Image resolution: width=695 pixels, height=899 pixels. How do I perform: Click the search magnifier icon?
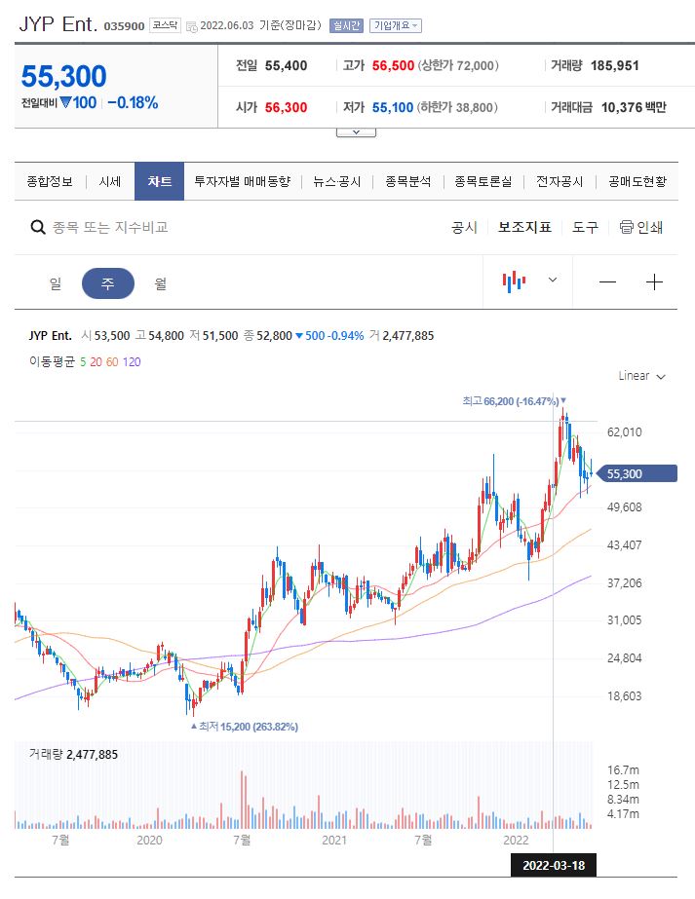pyautogui.click(x=38, y=228)
